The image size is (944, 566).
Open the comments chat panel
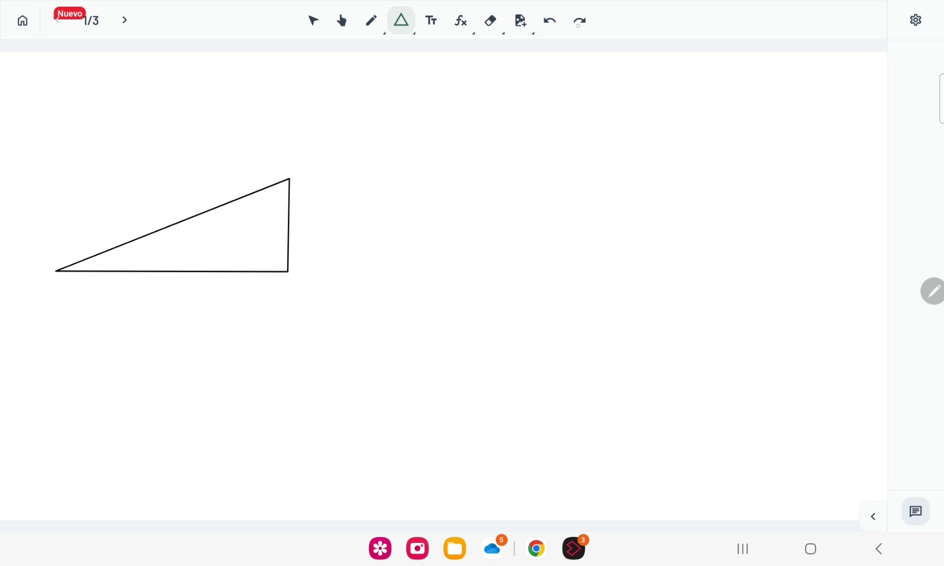tap(916, 511)
